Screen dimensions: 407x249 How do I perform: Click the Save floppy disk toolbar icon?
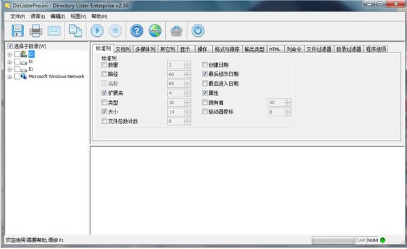(x=18, y=31)
